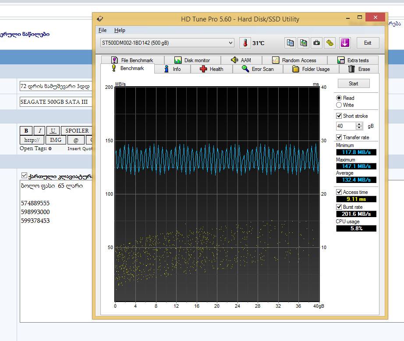Switch to the Disk monitor tab
The height and width of the screenshot is (341, 404).
192,60
